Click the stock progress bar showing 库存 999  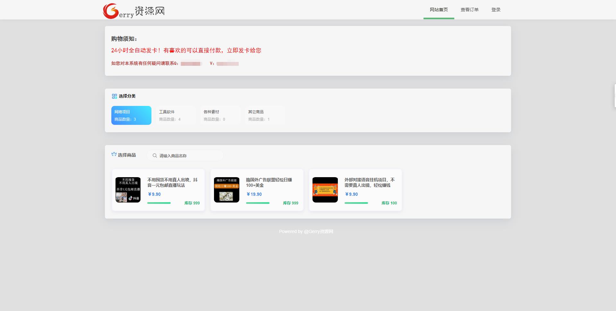158,203
